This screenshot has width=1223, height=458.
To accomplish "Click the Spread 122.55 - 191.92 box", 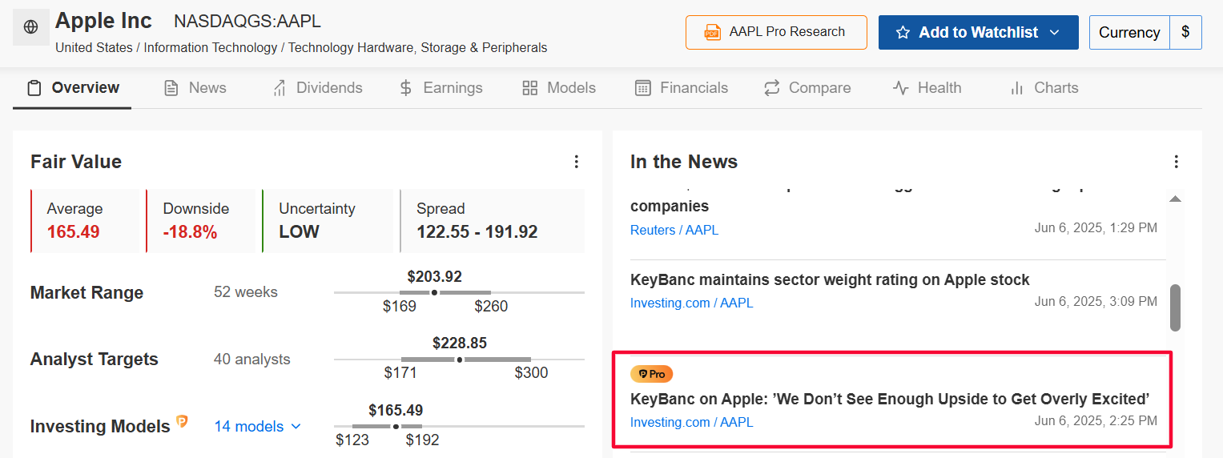I will click(x=493, y=221).
